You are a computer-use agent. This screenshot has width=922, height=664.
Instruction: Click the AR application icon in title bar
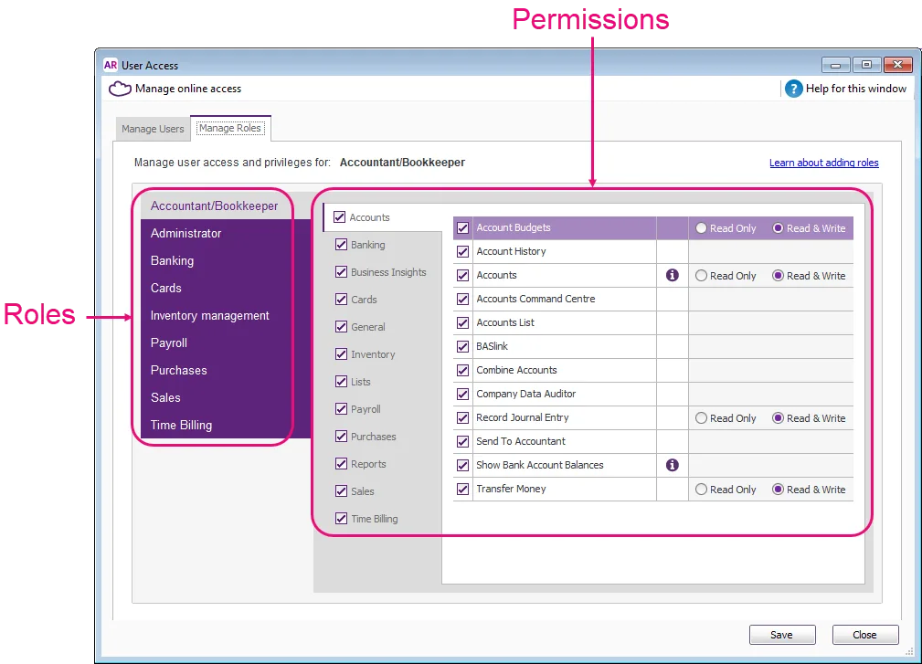click(111, 65)
